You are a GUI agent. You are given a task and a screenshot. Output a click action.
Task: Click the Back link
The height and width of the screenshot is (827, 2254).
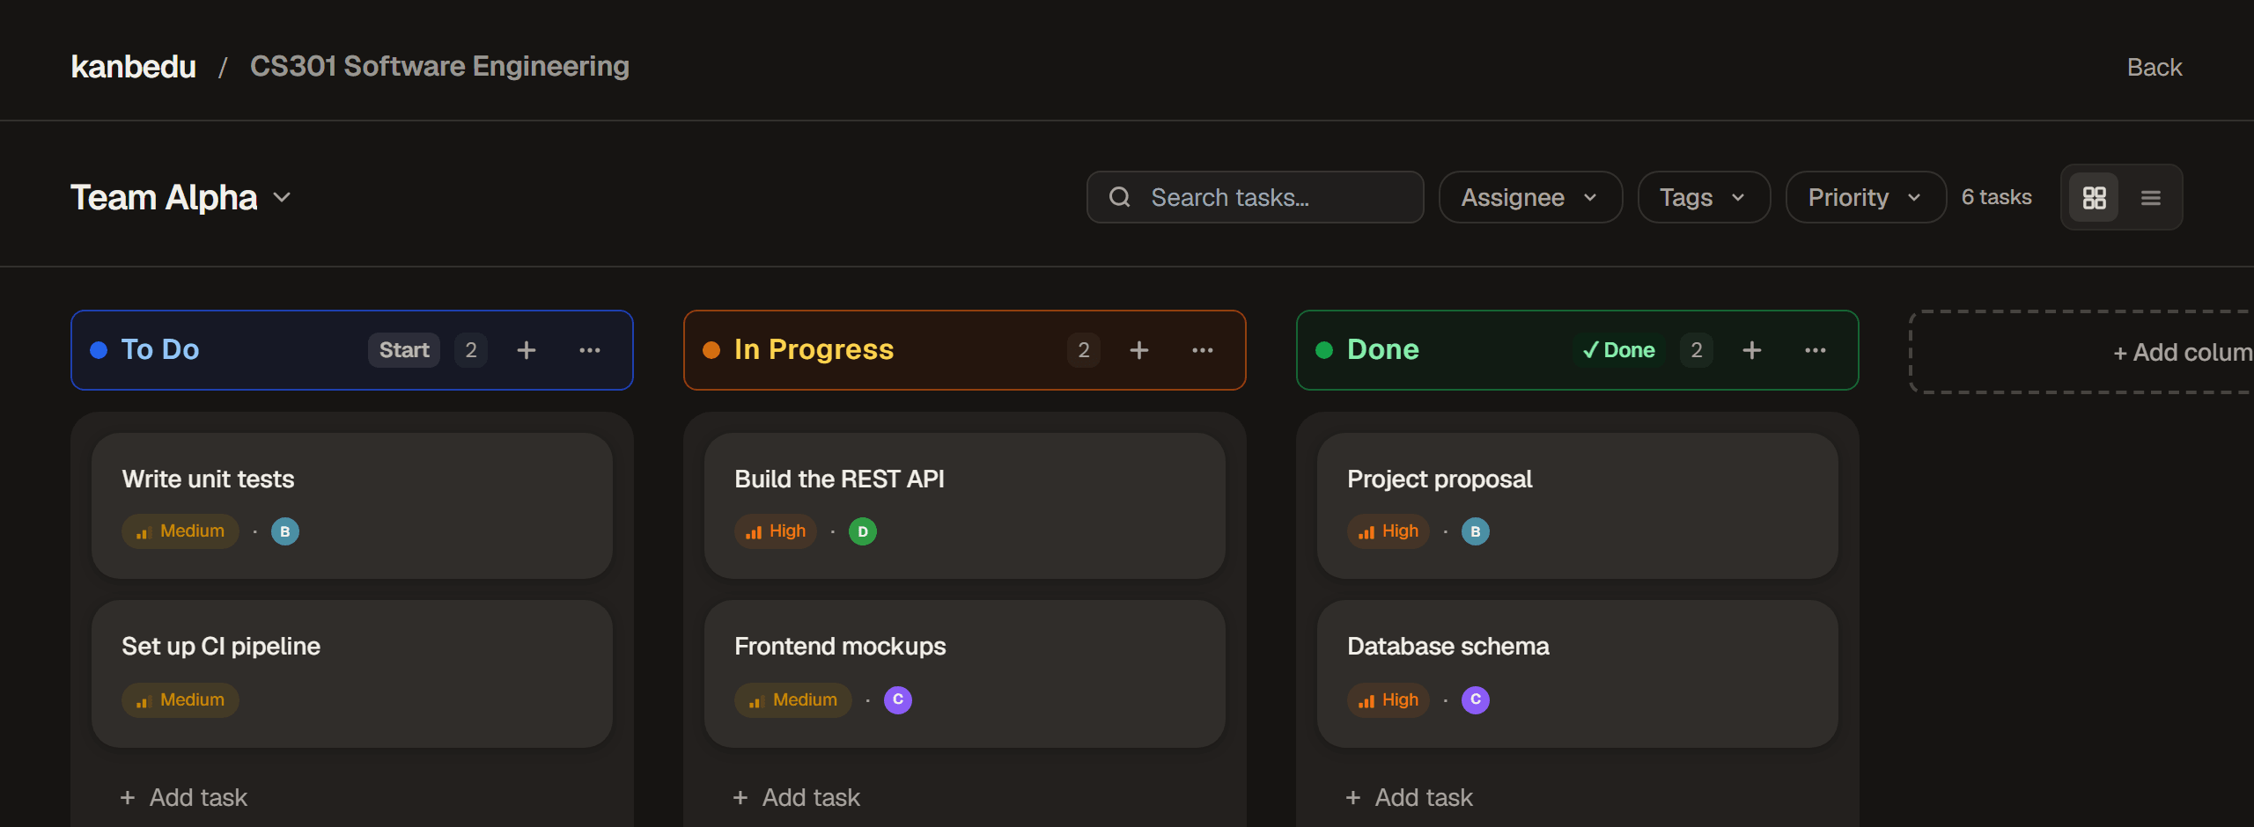[2155, 67]
